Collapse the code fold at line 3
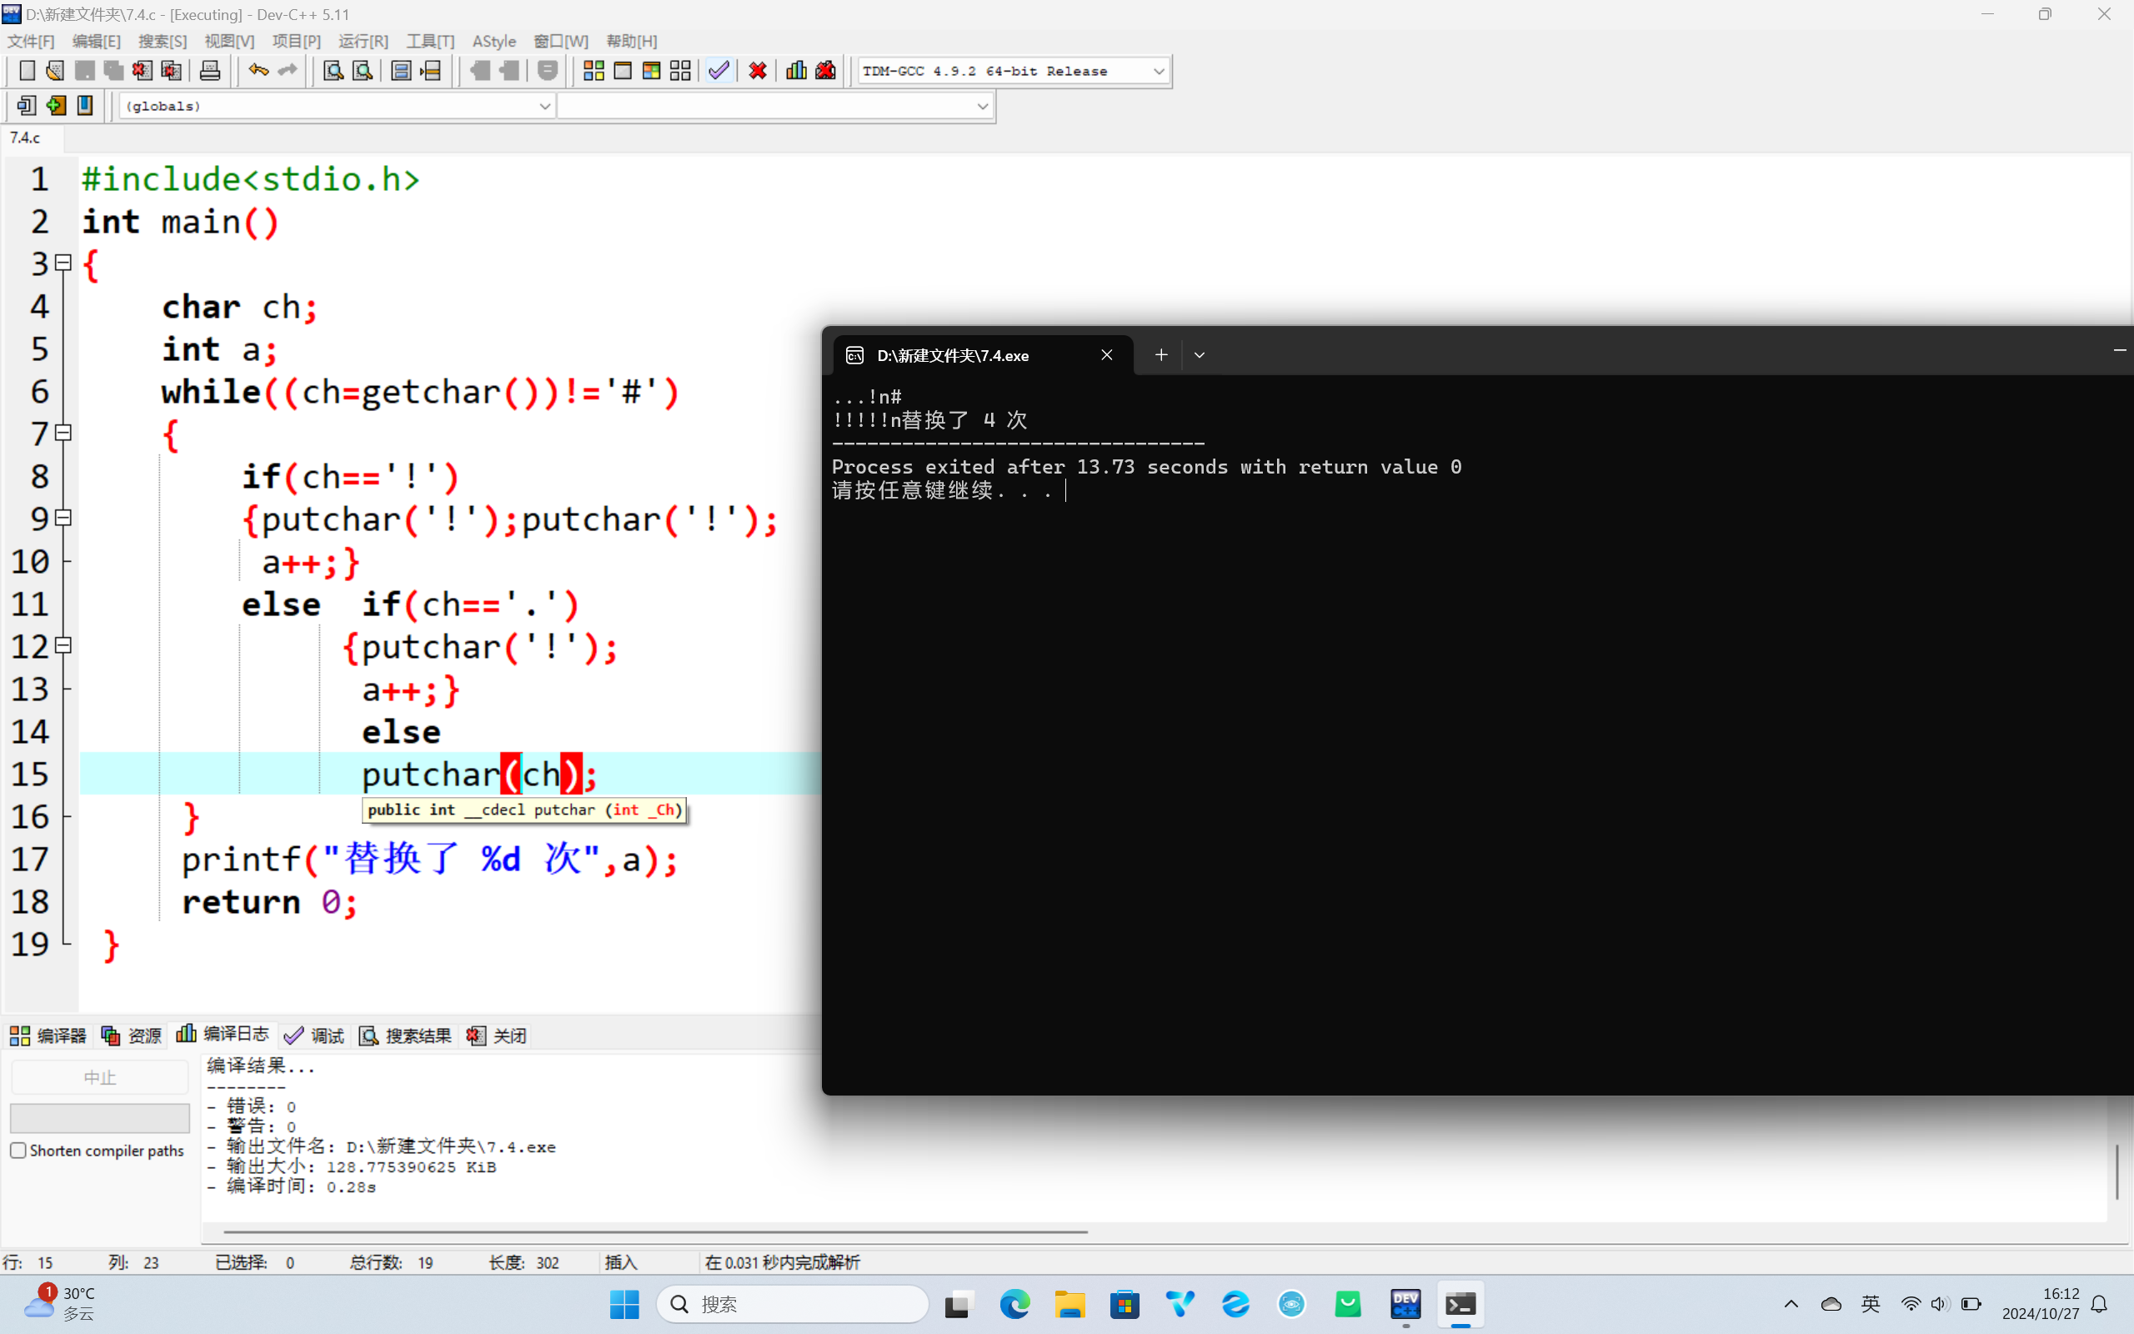The height and width of the screenshot is (1334, 2134). click(63, 263)
